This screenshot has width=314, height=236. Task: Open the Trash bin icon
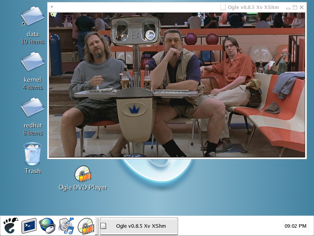33,154
